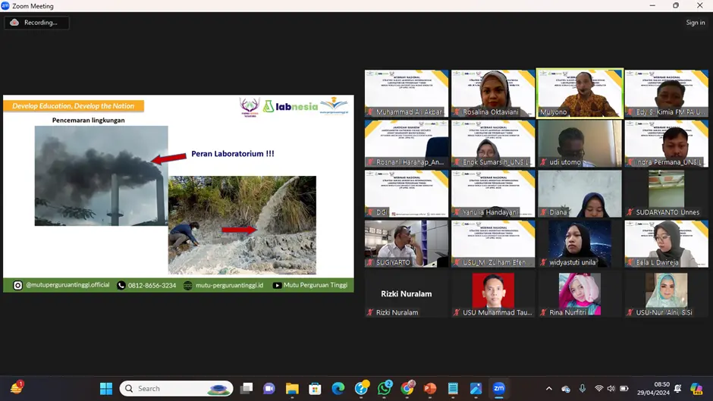Click the battery tray icon
The image size is (713, 401).
click(624, 388)
